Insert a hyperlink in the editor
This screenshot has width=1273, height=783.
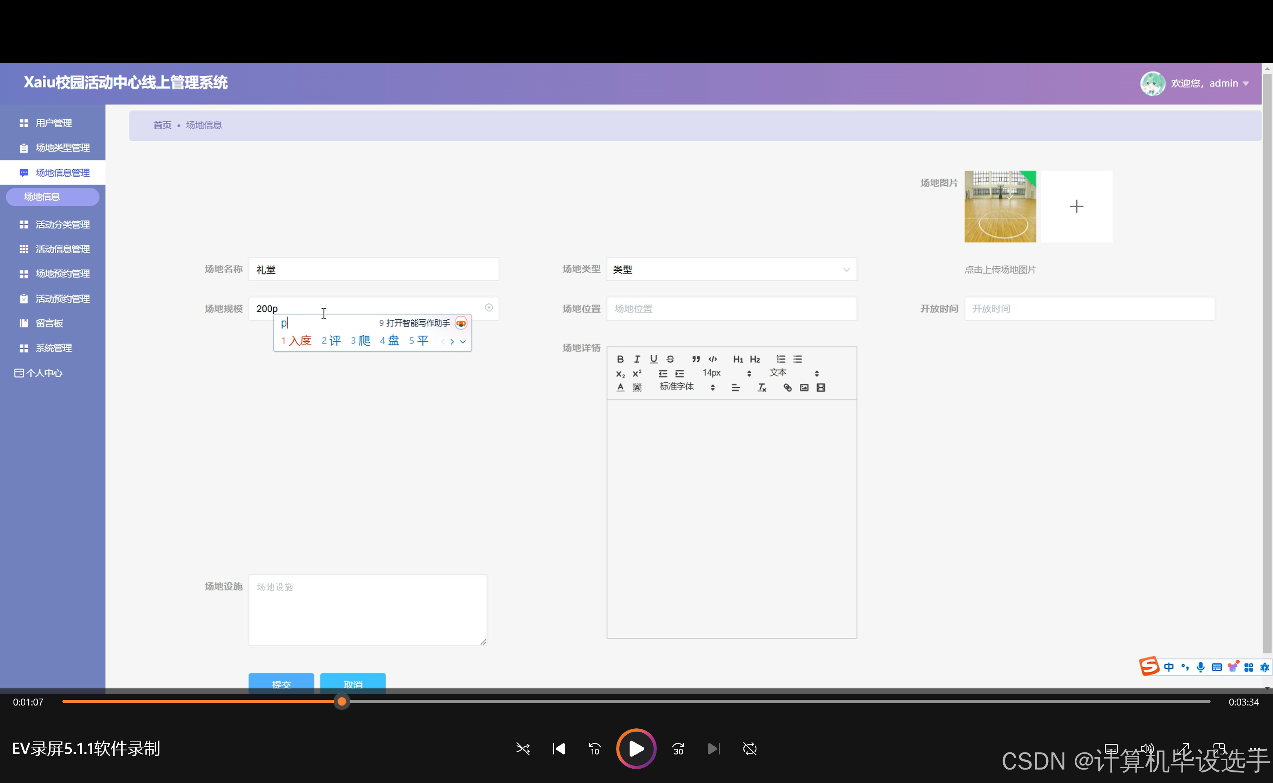[787, 387]
